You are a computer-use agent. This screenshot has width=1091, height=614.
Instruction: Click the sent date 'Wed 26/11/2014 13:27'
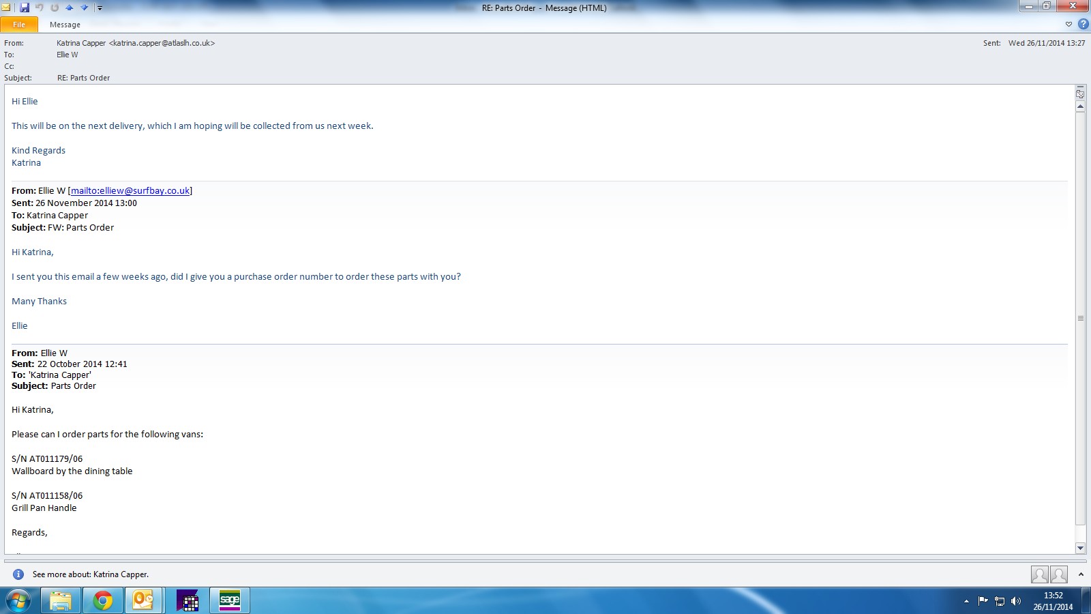tap(1047, 43)
